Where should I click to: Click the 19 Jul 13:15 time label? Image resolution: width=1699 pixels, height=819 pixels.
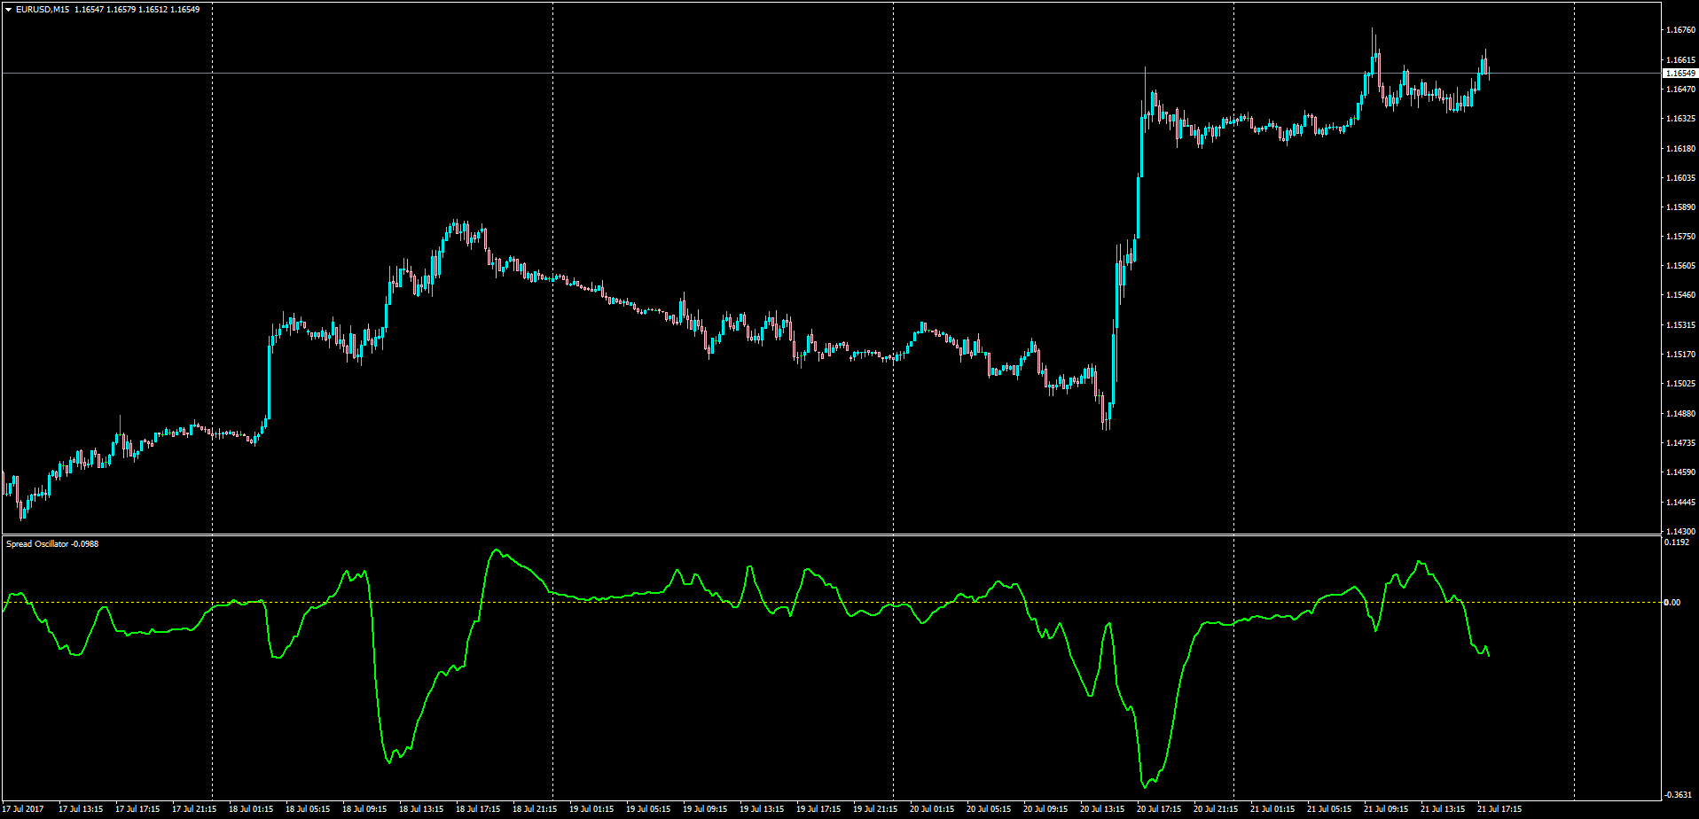[762, 809]
